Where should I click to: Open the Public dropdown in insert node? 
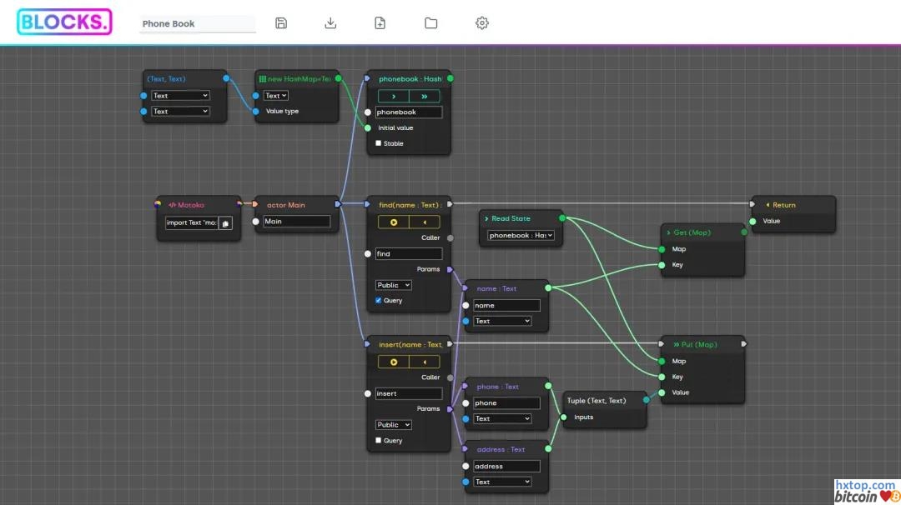pyautogui.click(x=393, y=425)
